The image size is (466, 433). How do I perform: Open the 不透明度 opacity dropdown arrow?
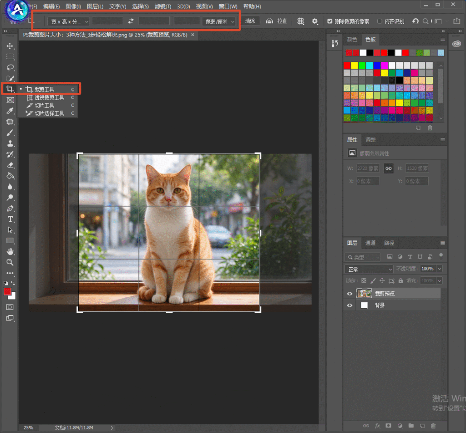440,269
